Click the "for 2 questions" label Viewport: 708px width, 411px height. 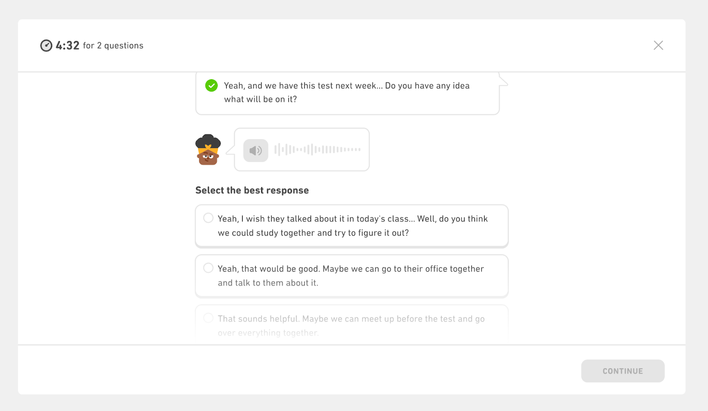tap(113, 46)
